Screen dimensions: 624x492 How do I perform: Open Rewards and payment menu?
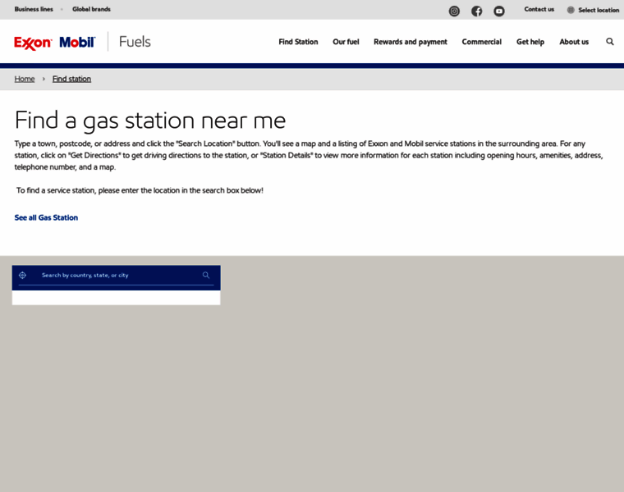pos(411,42)
